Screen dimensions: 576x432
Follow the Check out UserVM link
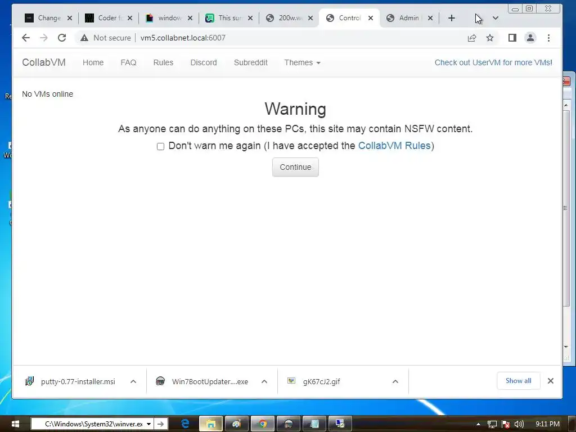pos(493,62)
